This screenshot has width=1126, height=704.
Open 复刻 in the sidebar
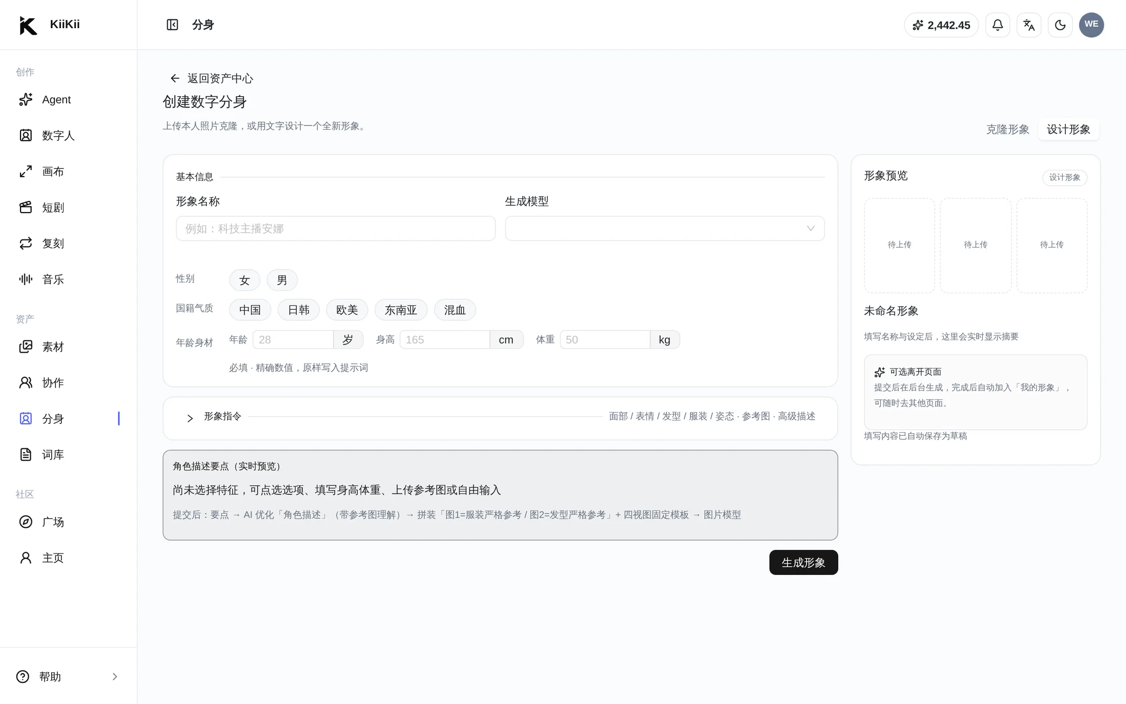[69, 243]
